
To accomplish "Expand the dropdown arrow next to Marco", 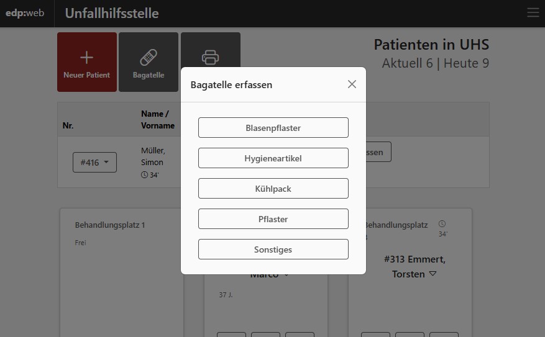I will [286, 275].
